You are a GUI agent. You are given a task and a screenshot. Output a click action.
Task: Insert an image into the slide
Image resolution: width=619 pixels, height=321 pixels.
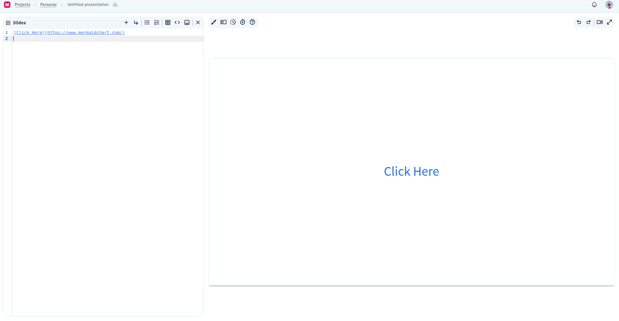click(187, 22)
